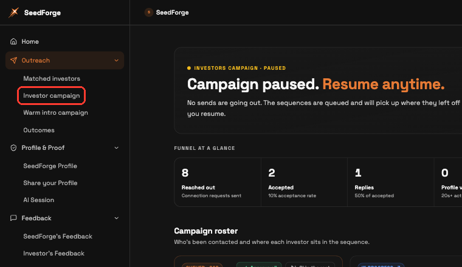Click 'Who's been contacted' roster description
Screen dimensions: 462x267
click(x=272, y=242)
